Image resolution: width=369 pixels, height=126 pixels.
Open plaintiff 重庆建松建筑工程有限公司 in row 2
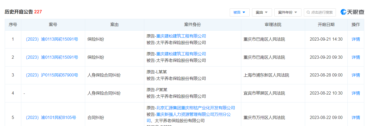click(181, 54)
